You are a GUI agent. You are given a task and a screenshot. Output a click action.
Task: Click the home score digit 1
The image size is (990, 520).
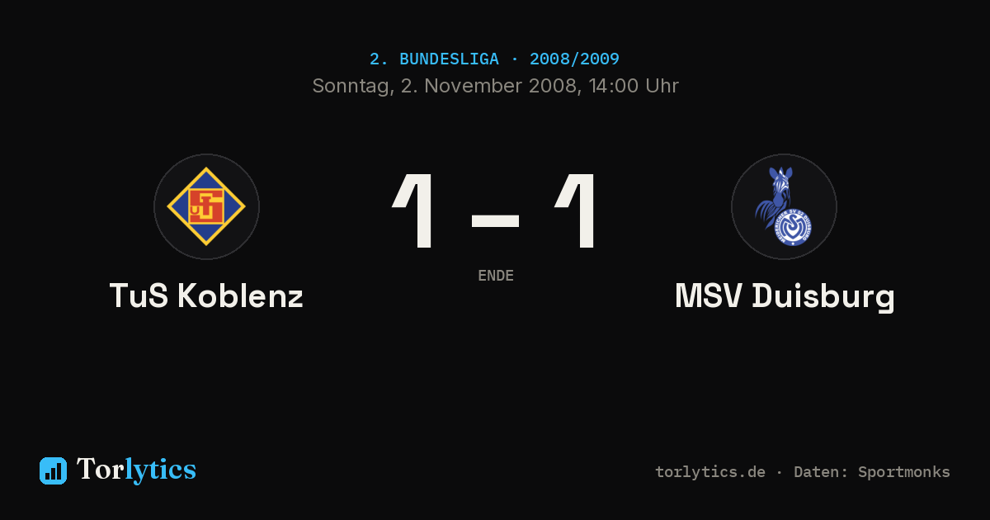414,211
